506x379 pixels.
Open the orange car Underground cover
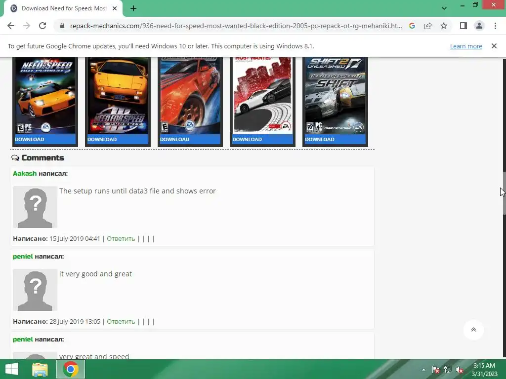pyautogui.click(x=190, y=96)
